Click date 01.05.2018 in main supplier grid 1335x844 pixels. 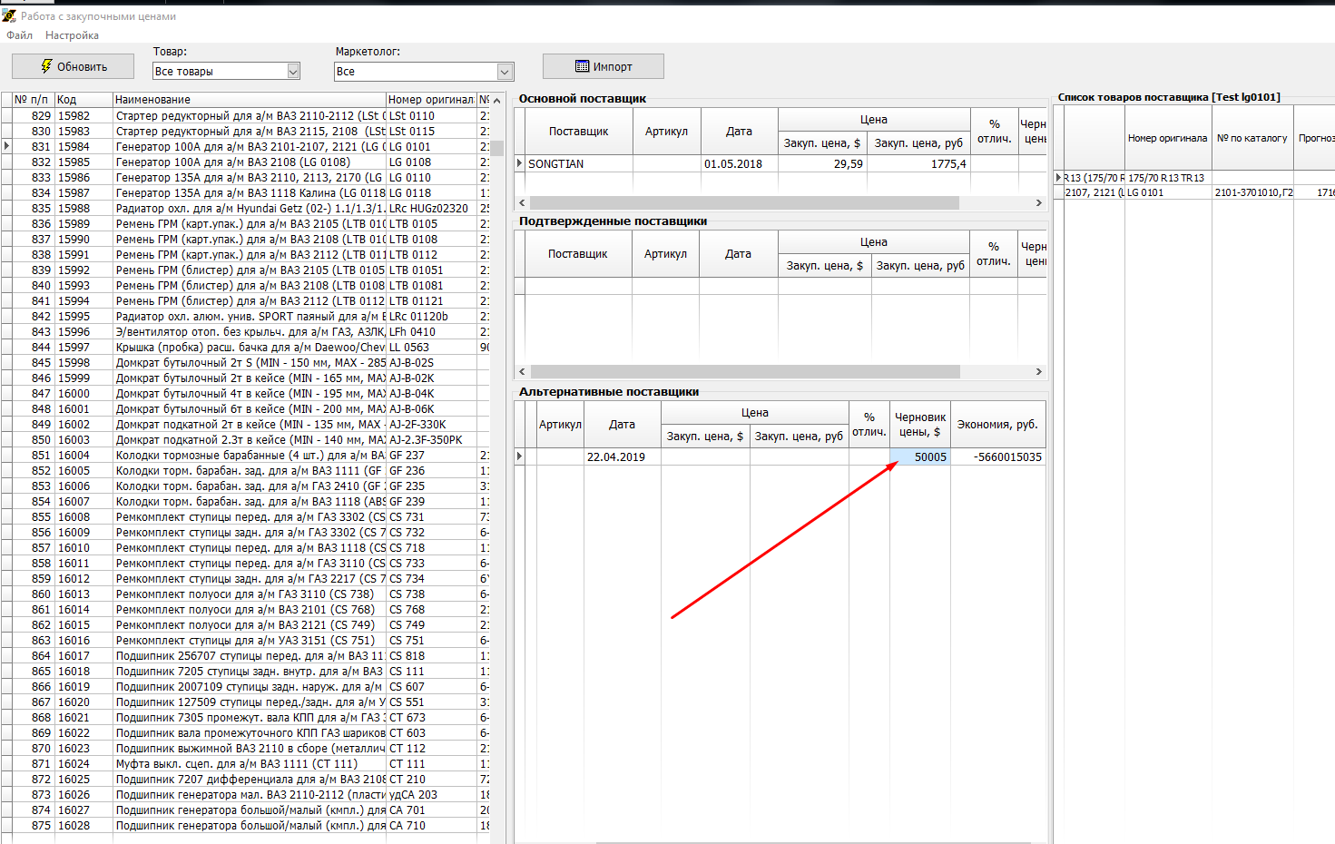point(739,163)
